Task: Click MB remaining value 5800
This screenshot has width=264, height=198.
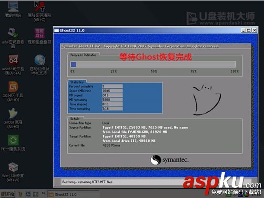Action: [112, 100]
